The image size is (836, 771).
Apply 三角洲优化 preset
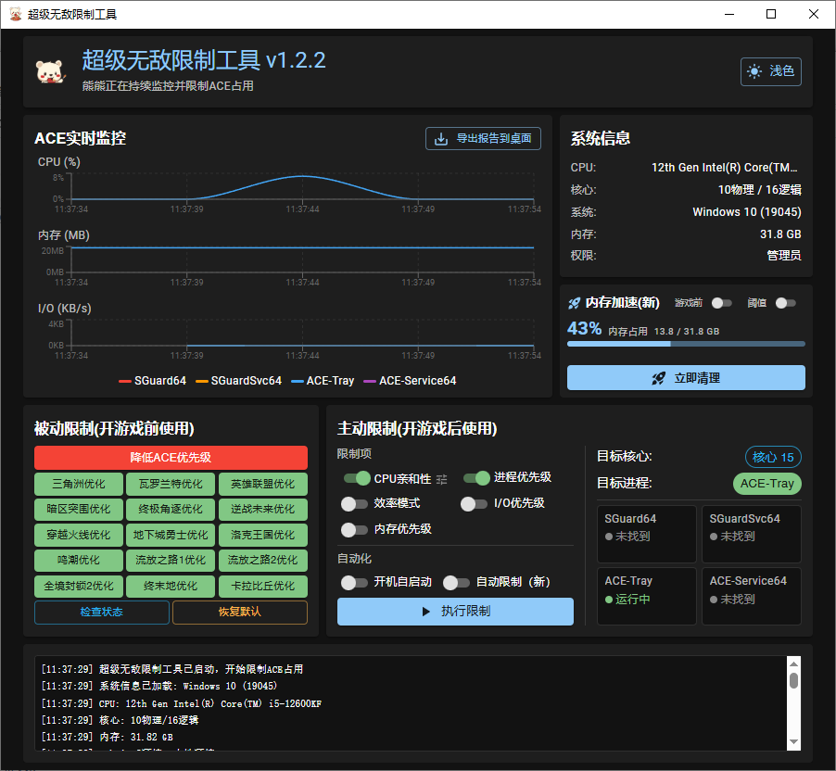(79, 484)
